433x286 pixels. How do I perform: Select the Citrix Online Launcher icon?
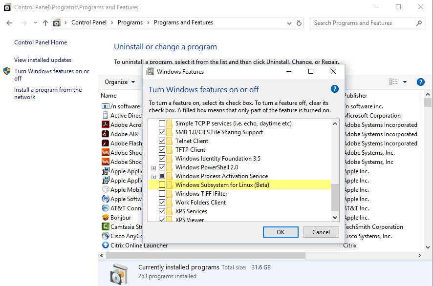point(105,245)
